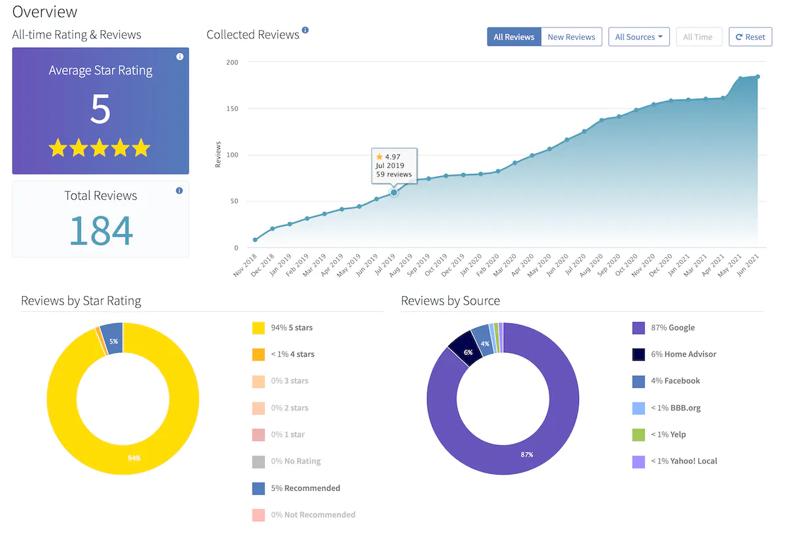Click the Overview heading
The image size is (785, 547).
pyautogui.click(x=45, y=12)
